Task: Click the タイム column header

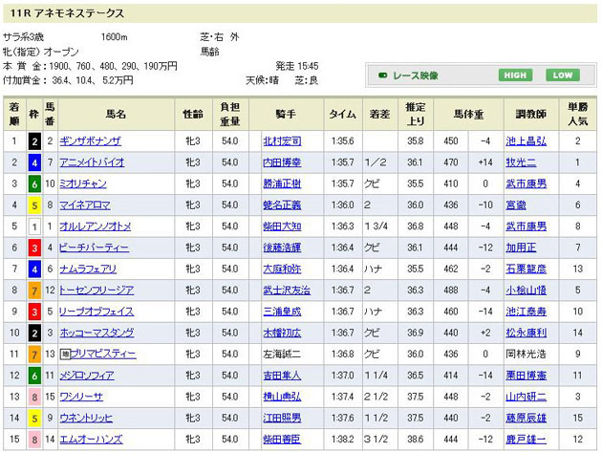Action: tap(342, 114)
